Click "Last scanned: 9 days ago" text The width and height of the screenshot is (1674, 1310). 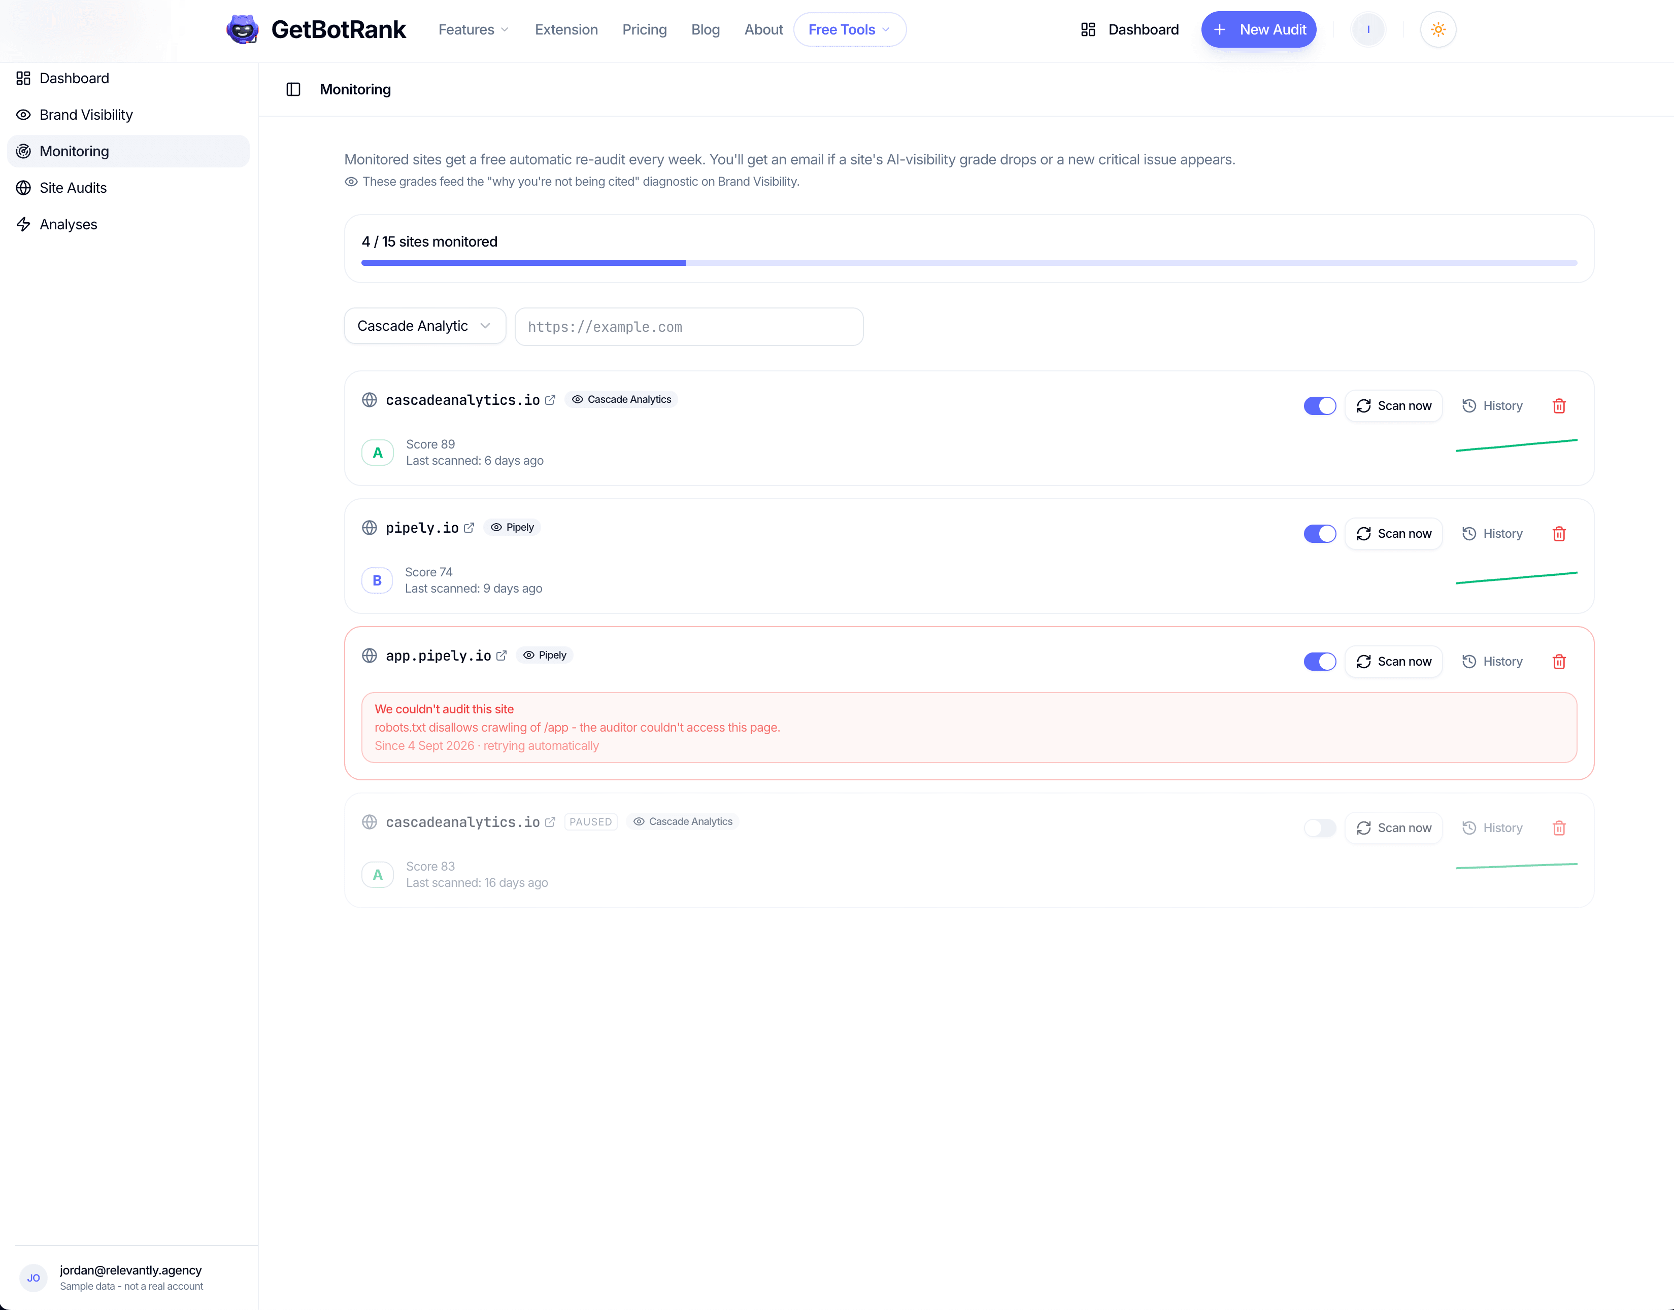(x=474, y=589)
